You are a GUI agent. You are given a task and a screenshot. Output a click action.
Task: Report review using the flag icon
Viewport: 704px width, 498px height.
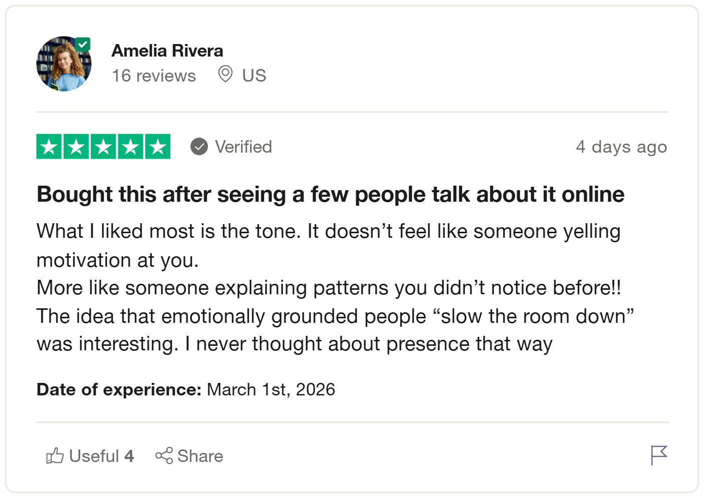[659, 455]
